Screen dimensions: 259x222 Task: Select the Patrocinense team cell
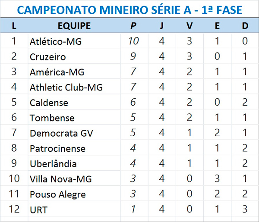click(x=57, y=149)
